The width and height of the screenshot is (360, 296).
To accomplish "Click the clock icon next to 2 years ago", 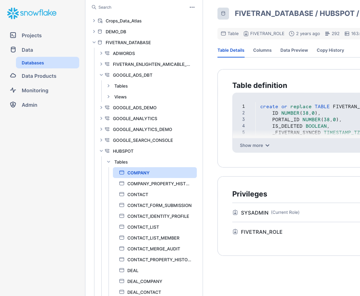I will click(292, 34).
